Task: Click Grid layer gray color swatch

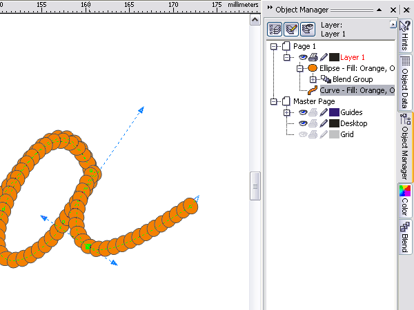Action: pyautogui.click(x=334, y=134)
